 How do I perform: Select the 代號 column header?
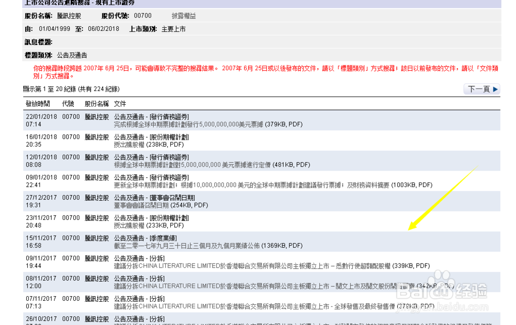point(68,104)
